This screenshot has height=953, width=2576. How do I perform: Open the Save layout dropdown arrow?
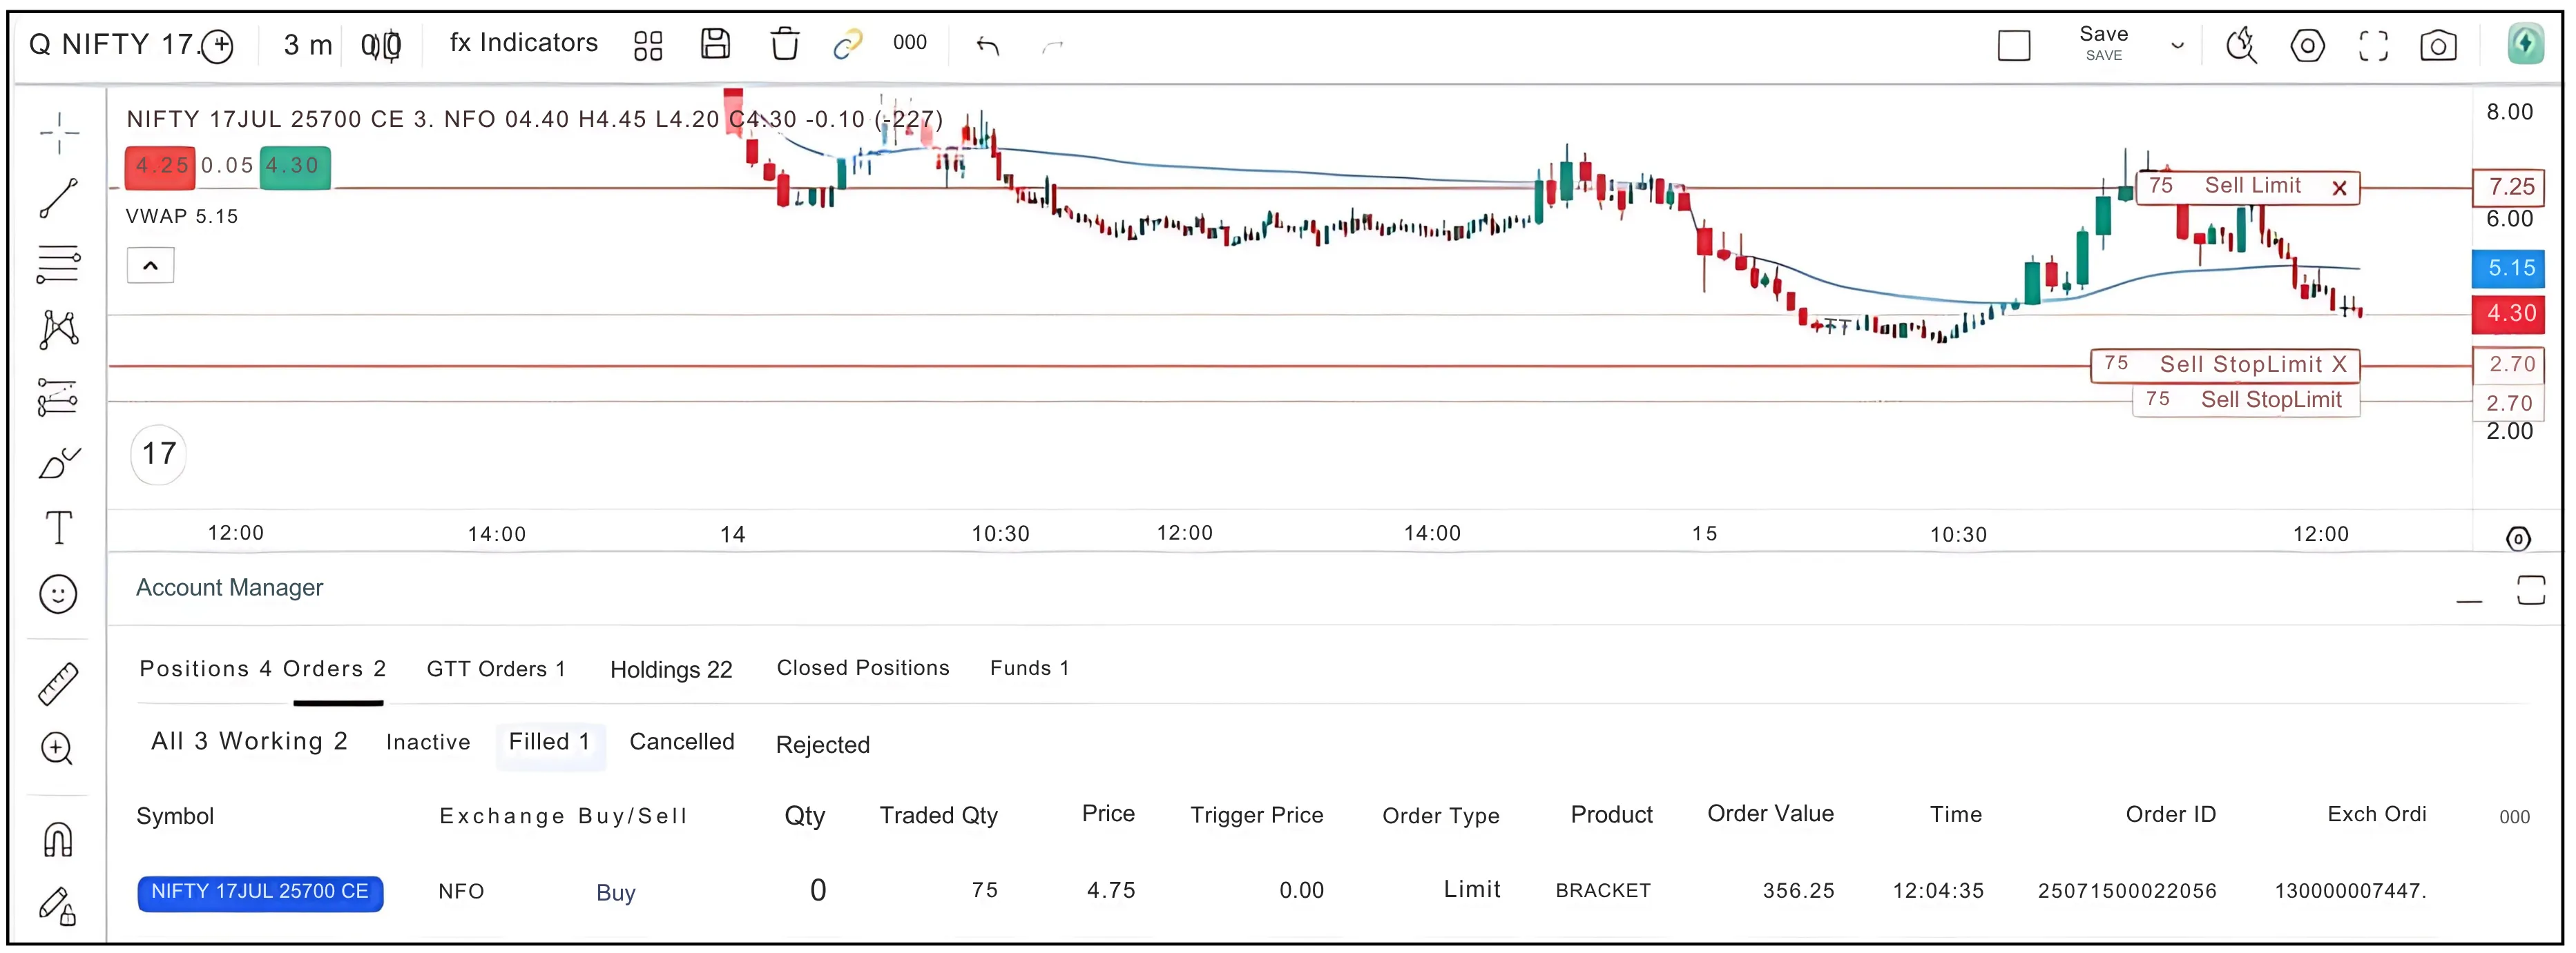[2177, 46]
